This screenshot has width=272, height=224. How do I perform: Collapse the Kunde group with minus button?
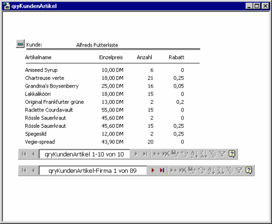(20, 44)
